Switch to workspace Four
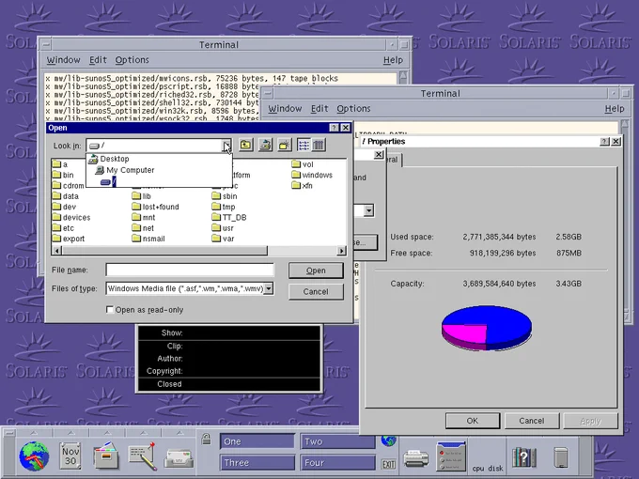Image resolution: width=639 pixels, height=479 pixels. 338,463
